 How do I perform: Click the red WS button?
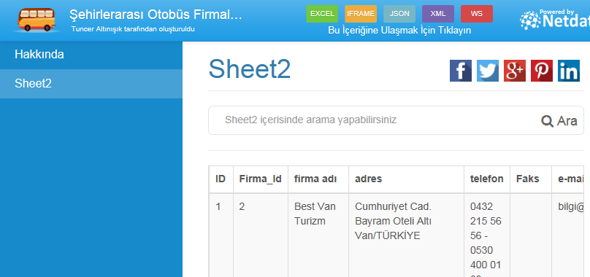[477, 14]
